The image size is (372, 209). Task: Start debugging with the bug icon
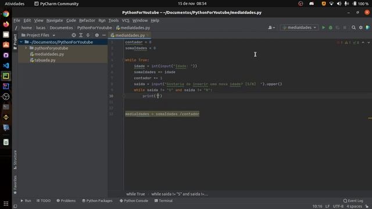[x=331, y=27]
